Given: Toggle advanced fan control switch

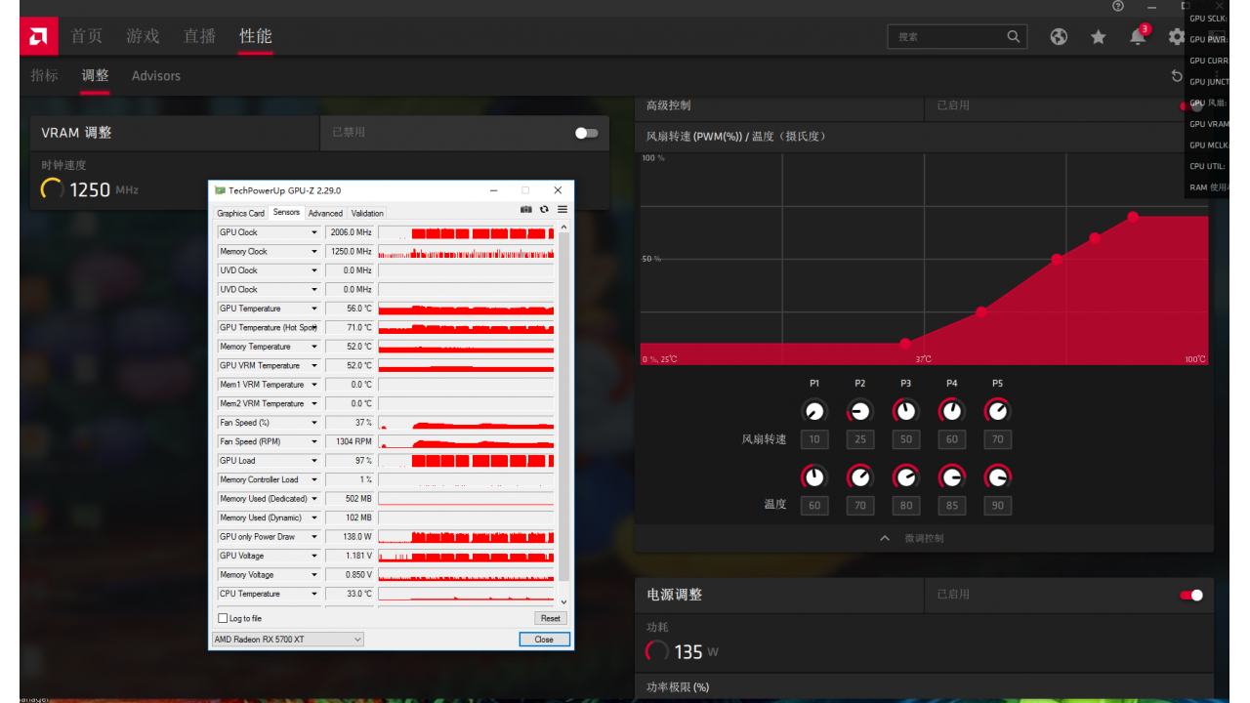Looking at the screenshot, I should pyautogui.click(x=1192, y=105).
